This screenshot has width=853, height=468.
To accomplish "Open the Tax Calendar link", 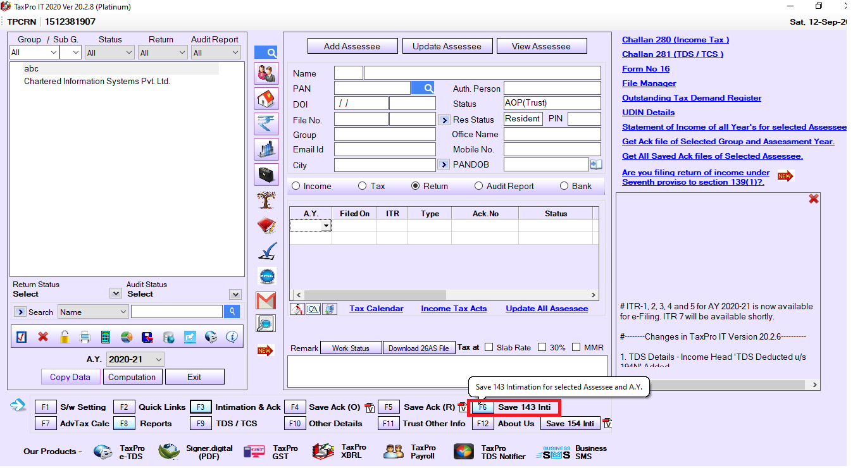I will tap(377, 309).
